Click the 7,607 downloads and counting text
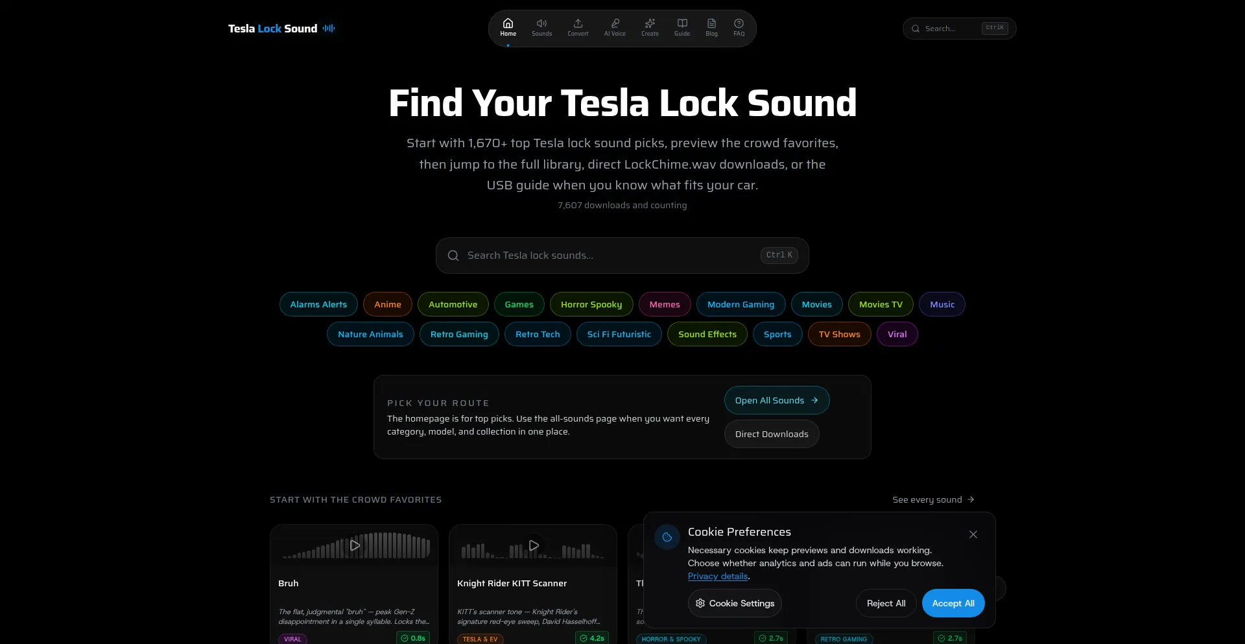The image size is (1245, 644). pyautogui.click(x=622, y=205)
